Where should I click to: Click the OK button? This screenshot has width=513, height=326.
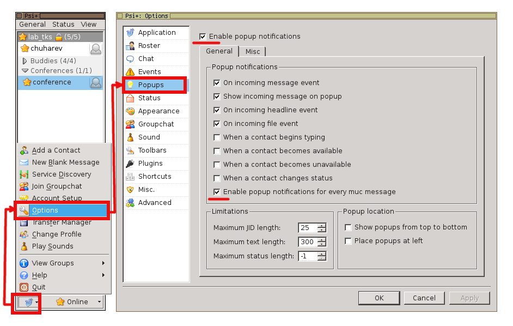click(379, 298)
